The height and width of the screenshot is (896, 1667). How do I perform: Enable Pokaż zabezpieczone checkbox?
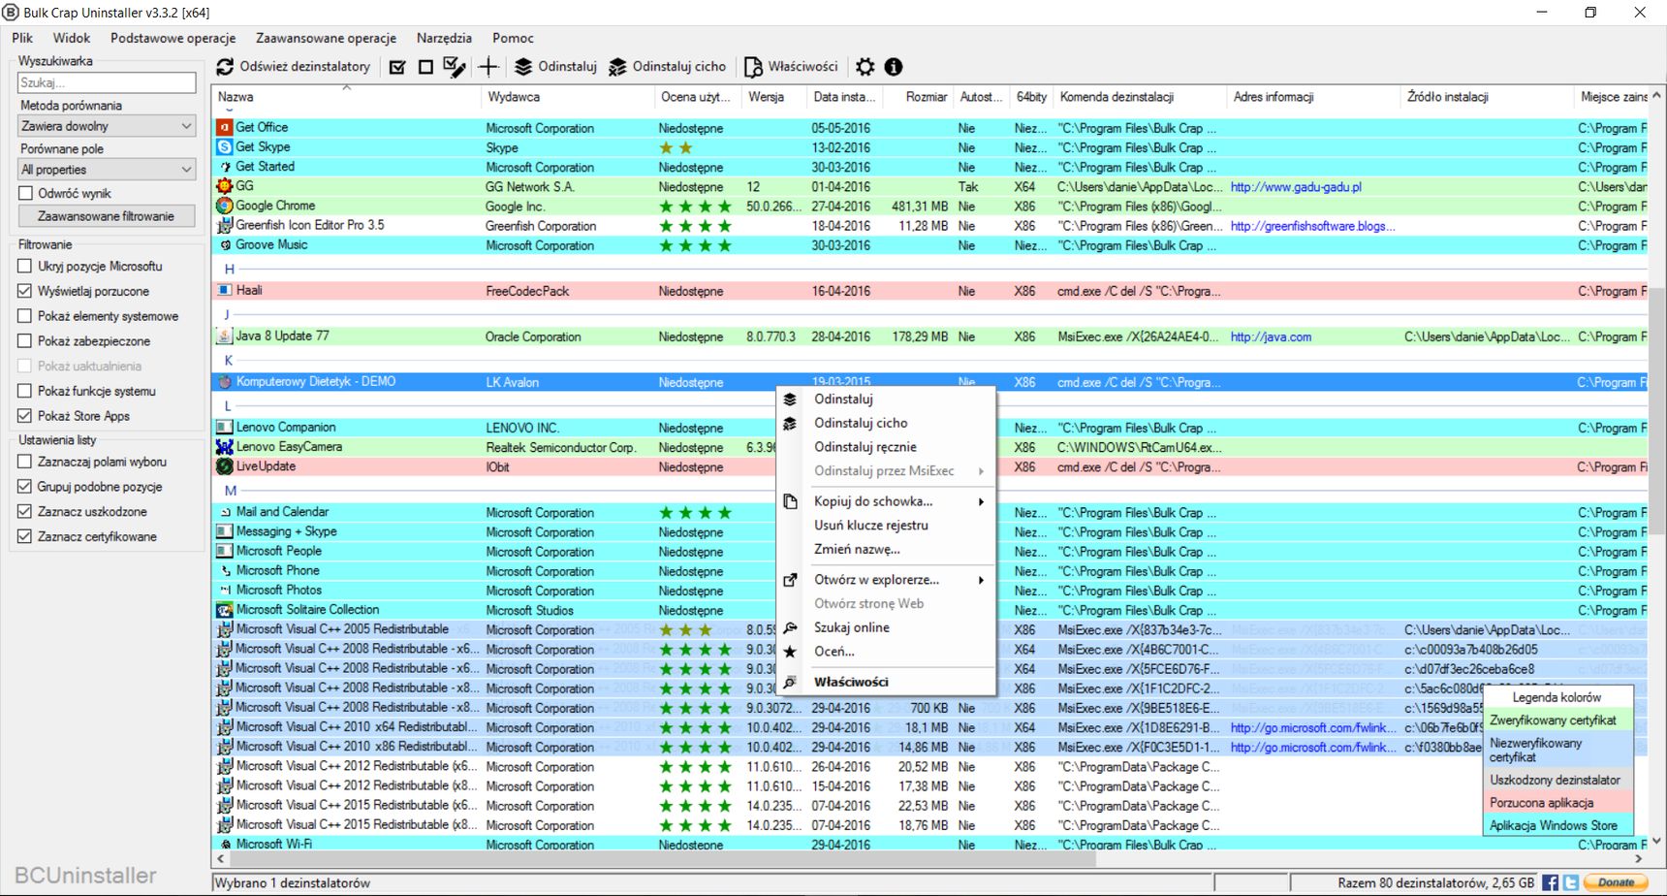tap(25, 341)
